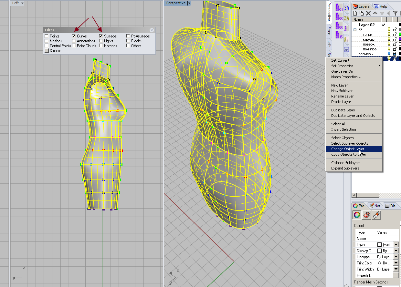Choose Change Object Layer from context menu
The width and height of the screenshot is (401, 287).
[x=347, y=149]
